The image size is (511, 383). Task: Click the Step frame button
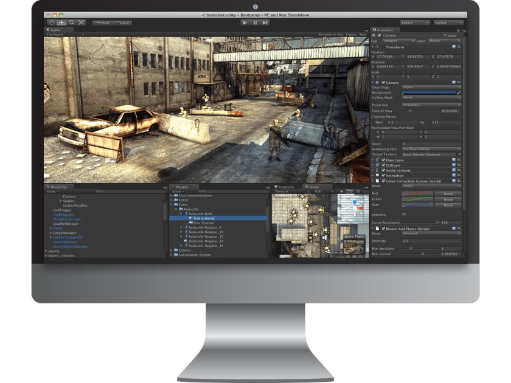click(265, 23)
